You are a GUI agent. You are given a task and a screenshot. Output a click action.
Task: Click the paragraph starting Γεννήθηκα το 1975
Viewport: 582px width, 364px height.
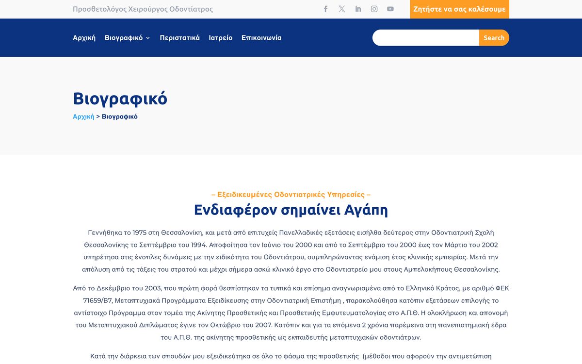[291, 250]
